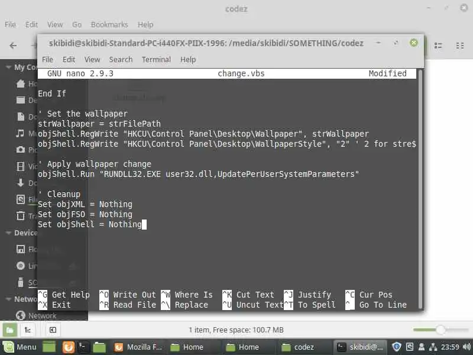Collapse Devices section in sidebar
The height and width of the screenshot is (355, 473).
[8, 233]
